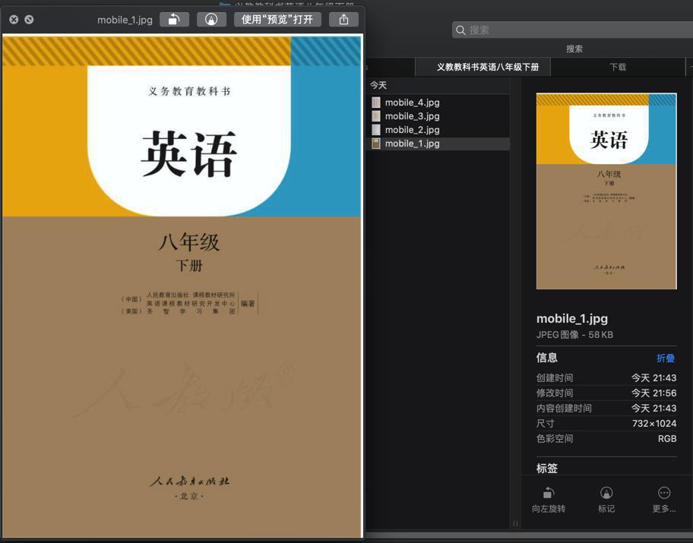693x543 pixels.
Task: Select the mobile_2.jpg file icon
Action: (375, 130)
